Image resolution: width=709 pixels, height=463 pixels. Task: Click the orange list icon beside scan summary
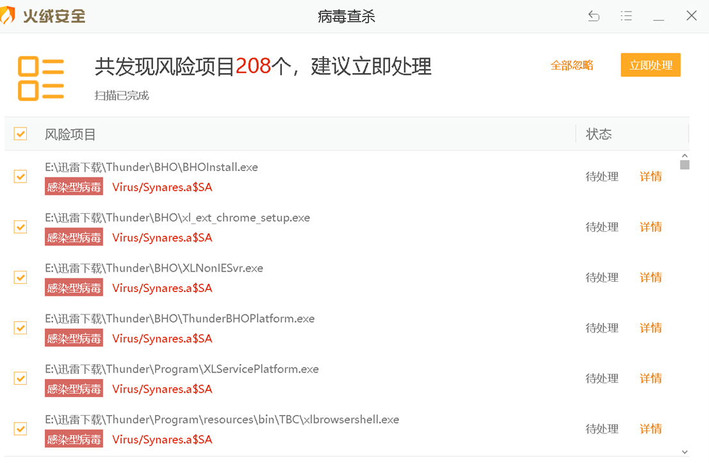pyautogui.click(x=41, y=78)
